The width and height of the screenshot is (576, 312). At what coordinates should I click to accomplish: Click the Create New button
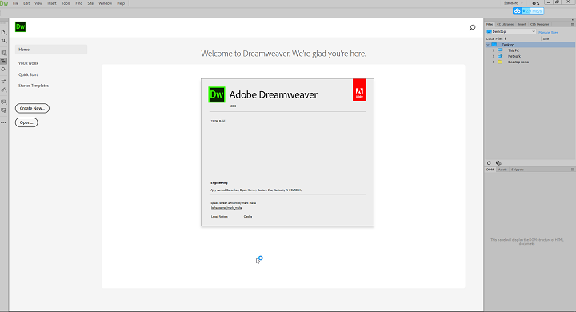tap(32, 109)
